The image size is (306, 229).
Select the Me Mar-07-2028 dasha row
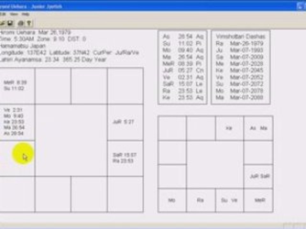(240, 64)
